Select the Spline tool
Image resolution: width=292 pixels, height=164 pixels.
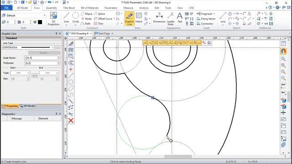pos(99,14)
